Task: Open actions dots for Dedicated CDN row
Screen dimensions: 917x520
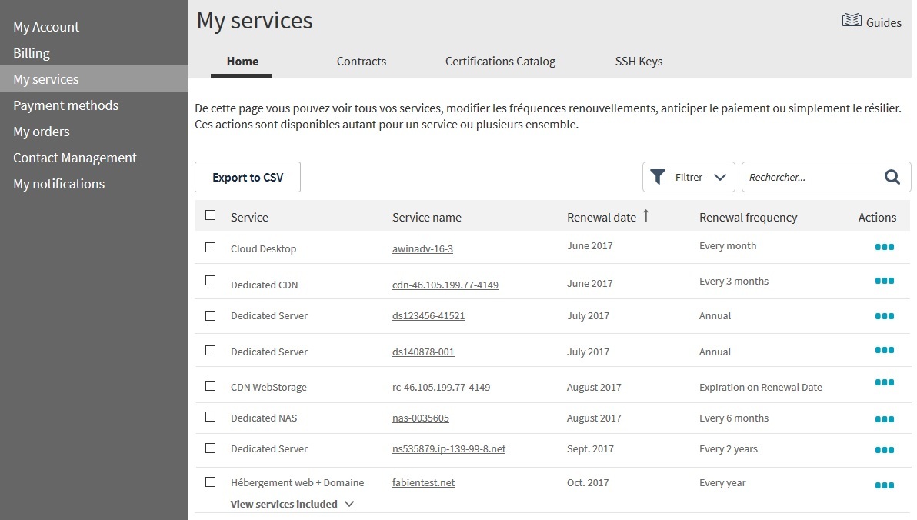Action: pos(884,282)
